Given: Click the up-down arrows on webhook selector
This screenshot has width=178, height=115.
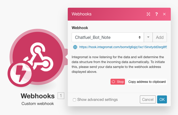Looking at the screenshot, I should 140,37.
